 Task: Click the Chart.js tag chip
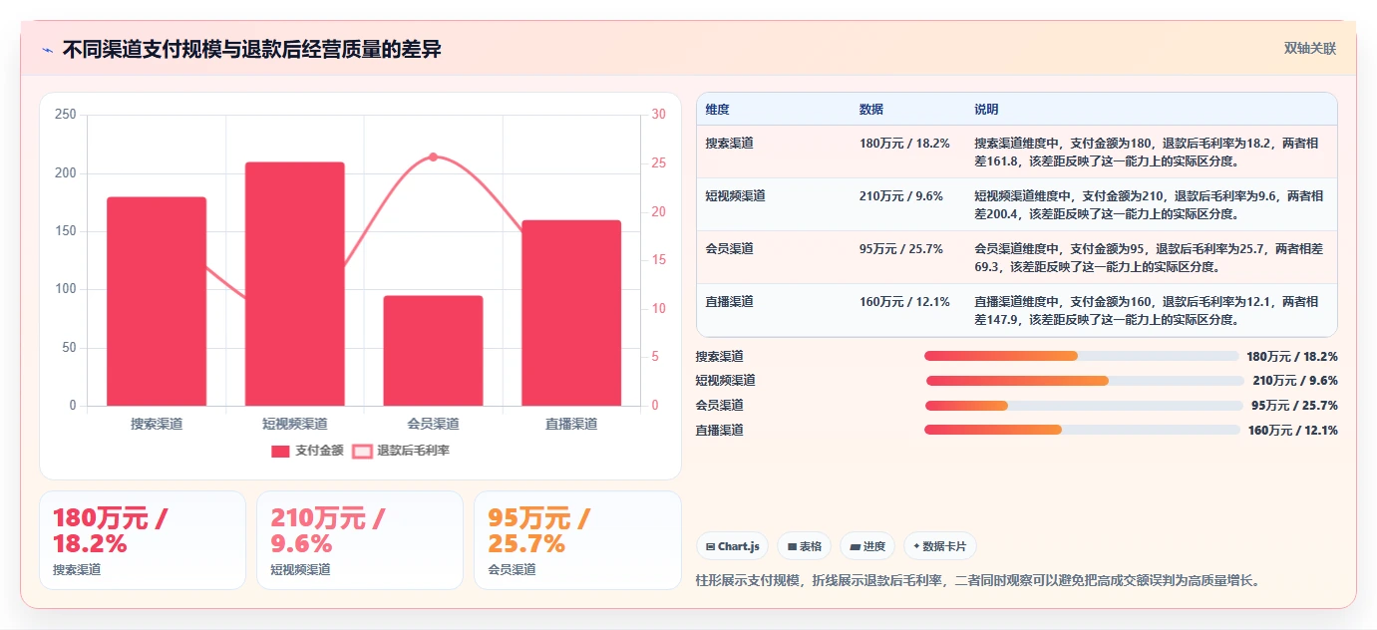pyautogui.click(x=732, y=546)
